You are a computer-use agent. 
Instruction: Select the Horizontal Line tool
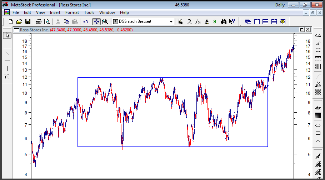click(x=7, y=61)
